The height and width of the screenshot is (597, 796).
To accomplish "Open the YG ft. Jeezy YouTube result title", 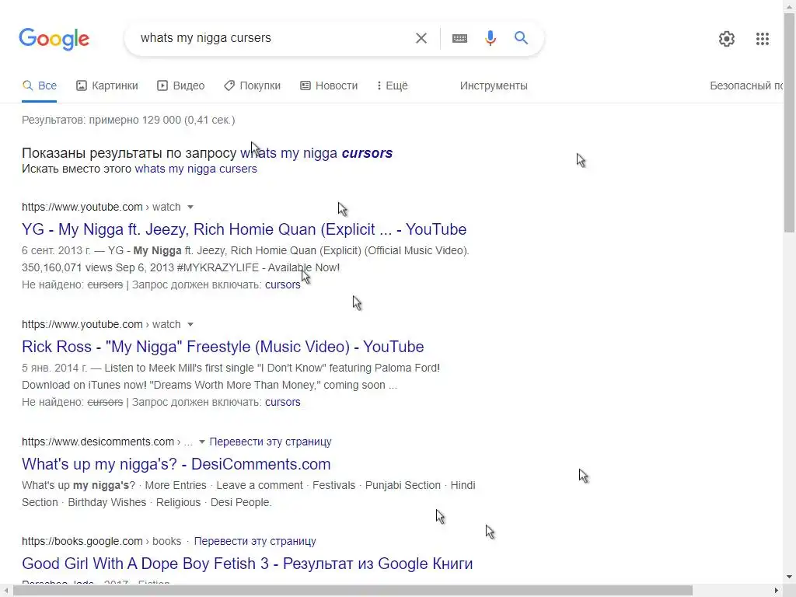I will click(x=244, y=229).
